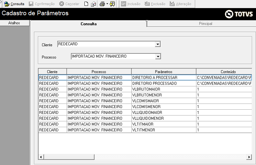Click the horizontal scrollbar thumb

coord(69,157)
